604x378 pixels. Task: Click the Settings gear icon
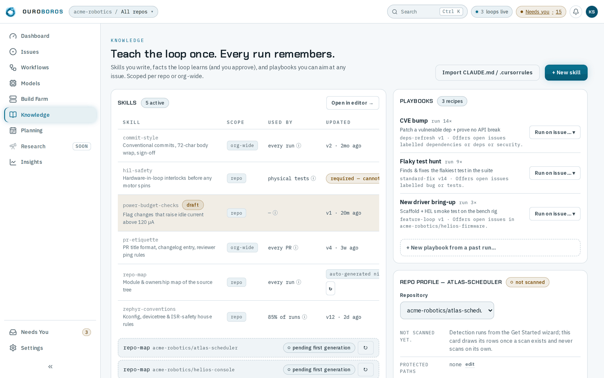tap(13, 348)
